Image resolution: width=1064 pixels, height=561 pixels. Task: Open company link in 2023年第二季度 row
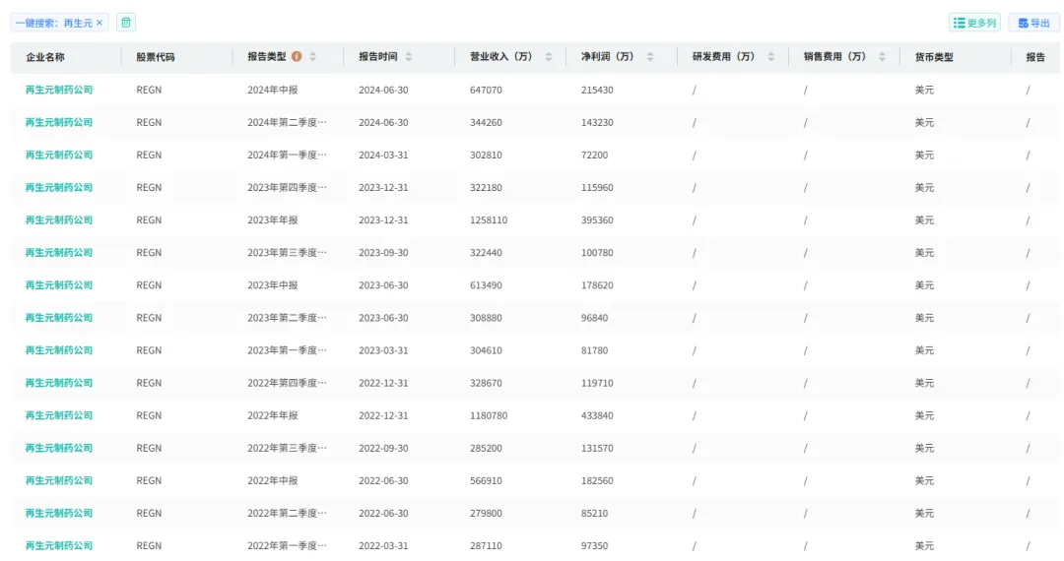pos(59,318)
